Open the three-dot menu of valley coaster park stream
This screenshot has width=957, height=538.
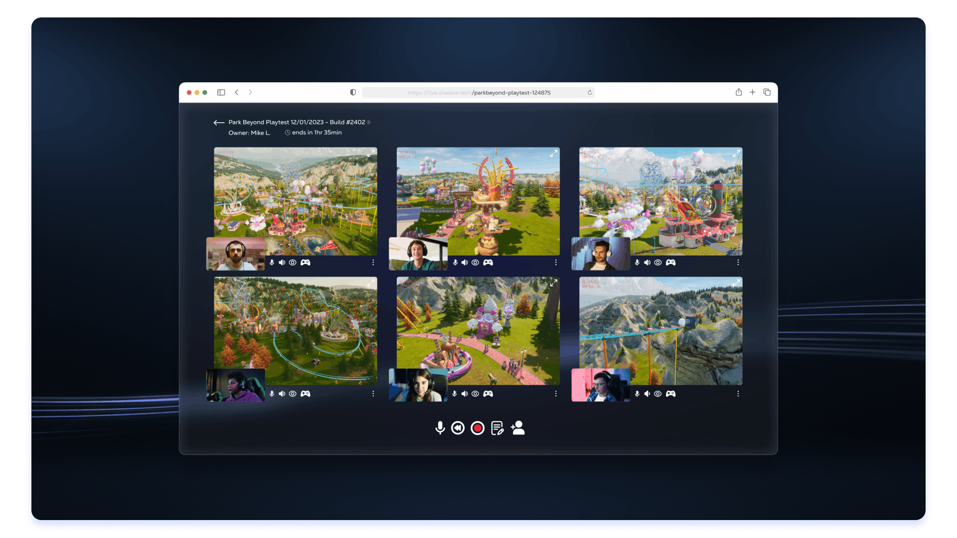(x=373, y=263)
